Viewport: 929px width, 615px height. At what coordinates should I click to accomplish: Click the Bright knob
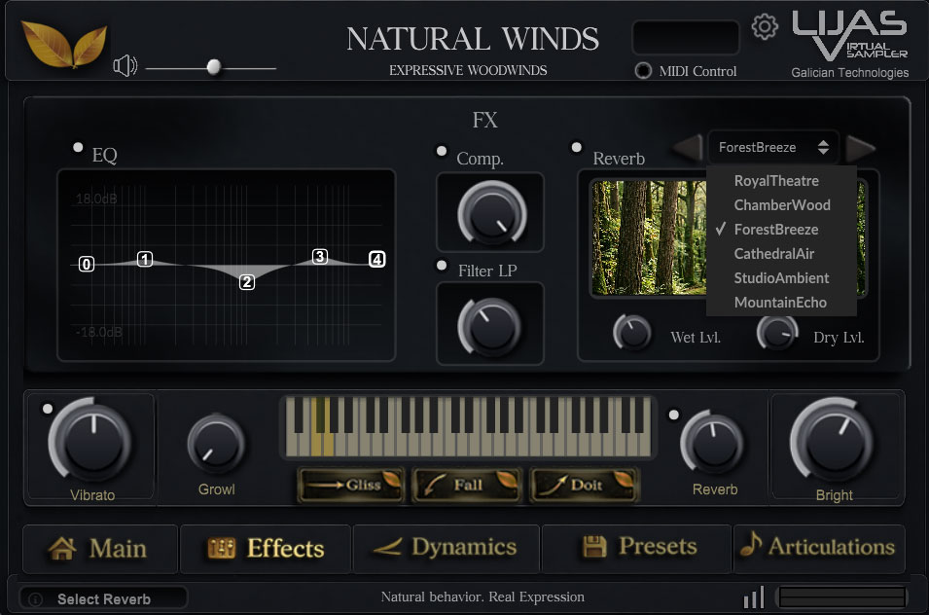(832, 442)
